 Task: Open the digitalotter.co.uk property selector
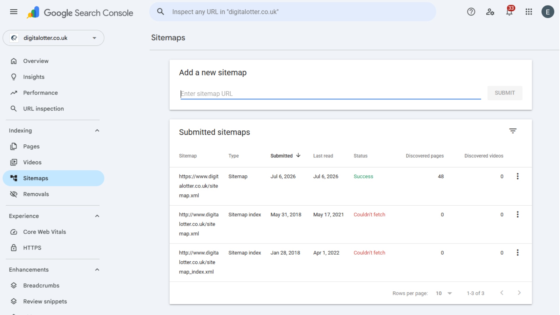[53, 38]
